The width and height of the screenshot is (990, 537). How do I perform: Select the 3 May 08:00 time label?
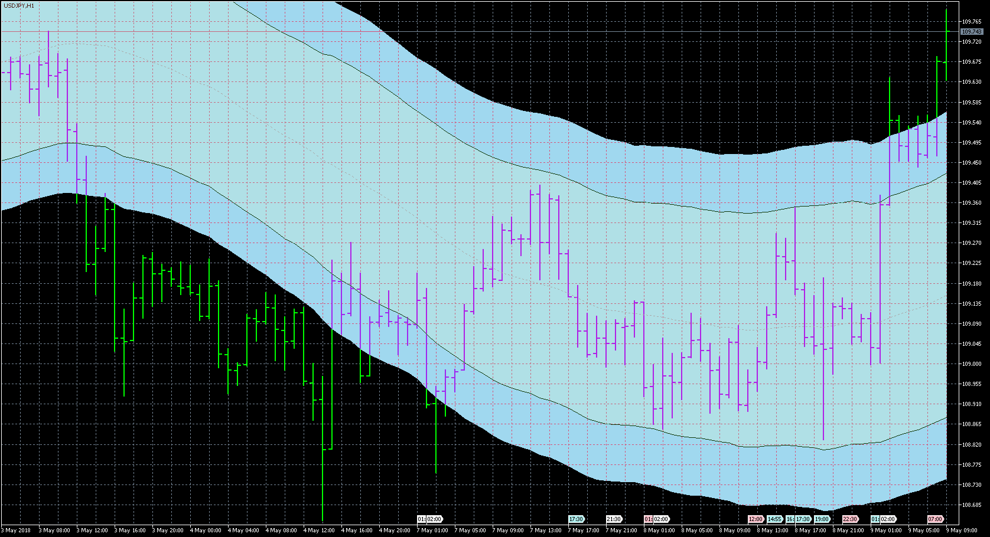coord(54,530)
